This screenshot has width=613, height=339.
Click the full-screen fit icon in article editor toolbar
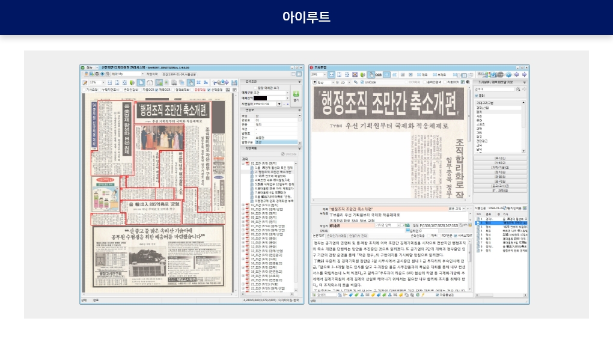pos(355,75)
